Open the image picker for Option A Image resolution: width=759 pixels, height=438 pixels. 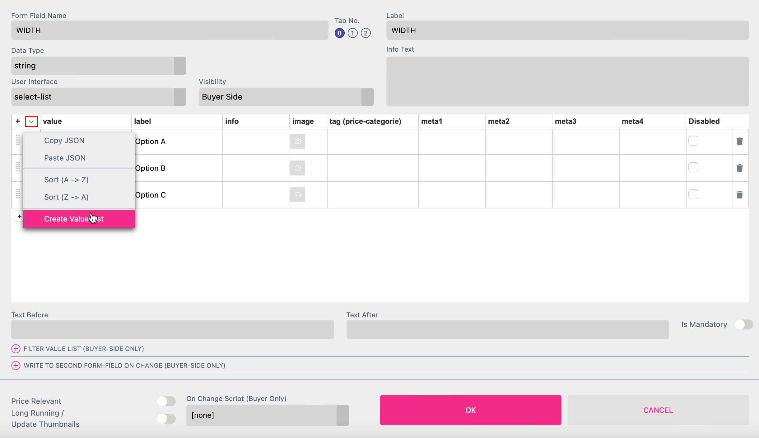point(298,141)
